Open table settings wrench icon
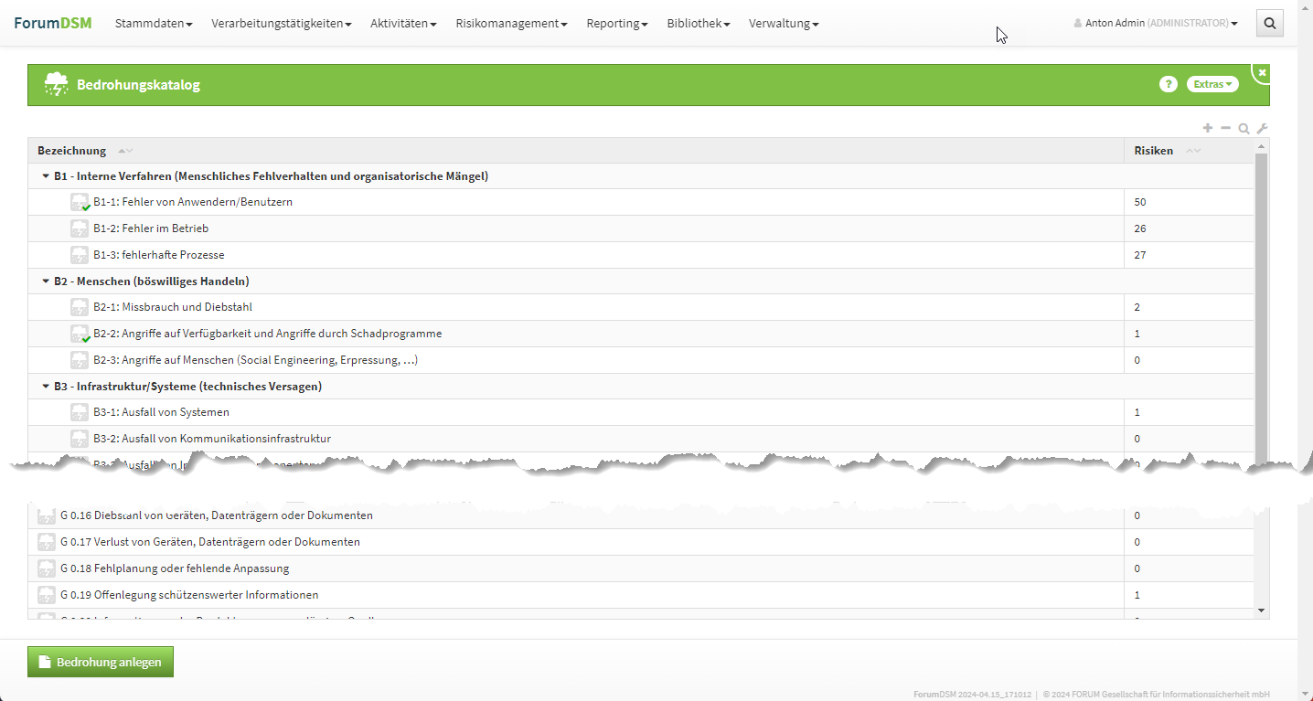Image resolution: width=1313 pixels, height=701 pixels. [x=1262, y=129]
